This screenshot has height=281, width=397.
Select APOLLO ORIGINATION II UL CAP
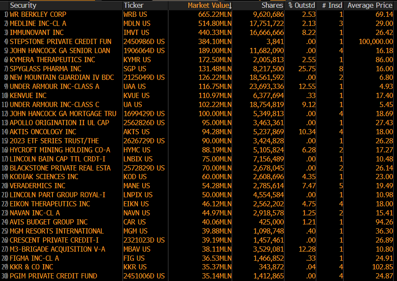pyautogui.click(x=59, y=123)
